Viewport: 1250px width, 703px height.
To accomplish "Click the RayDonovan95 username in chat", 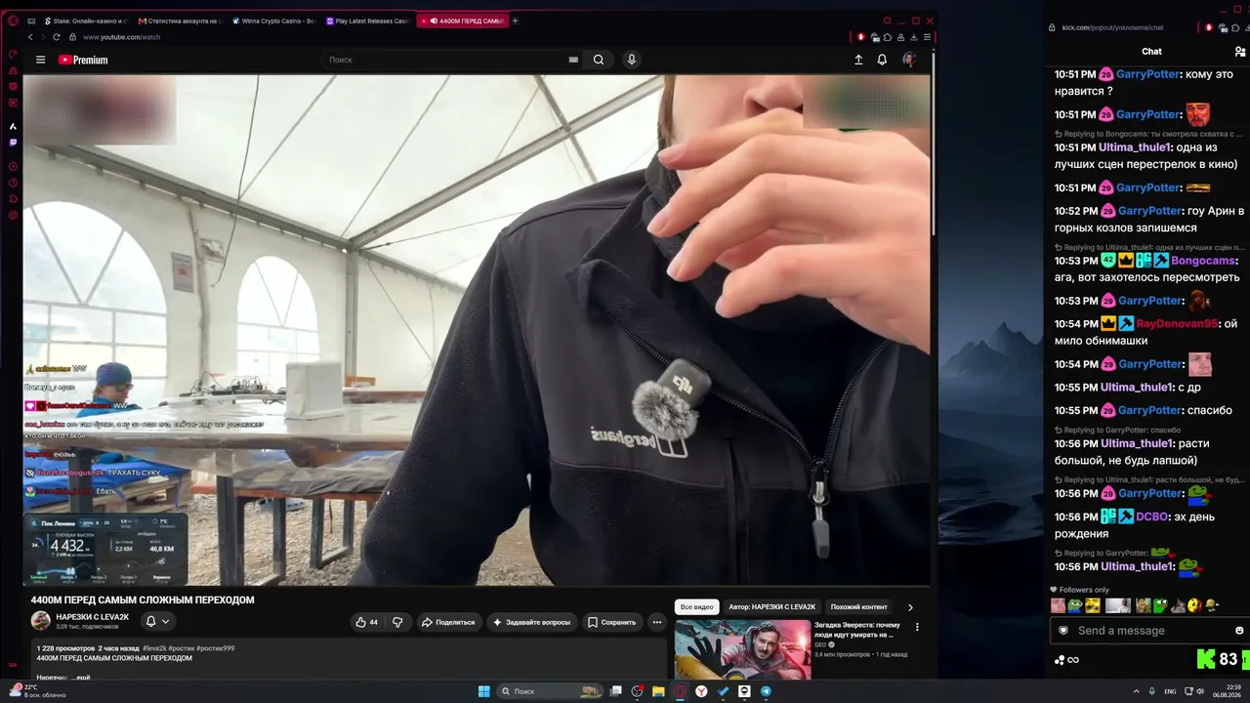I will point(1177,324).
